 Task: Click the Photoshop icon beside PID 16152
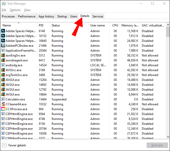point(3,36)
